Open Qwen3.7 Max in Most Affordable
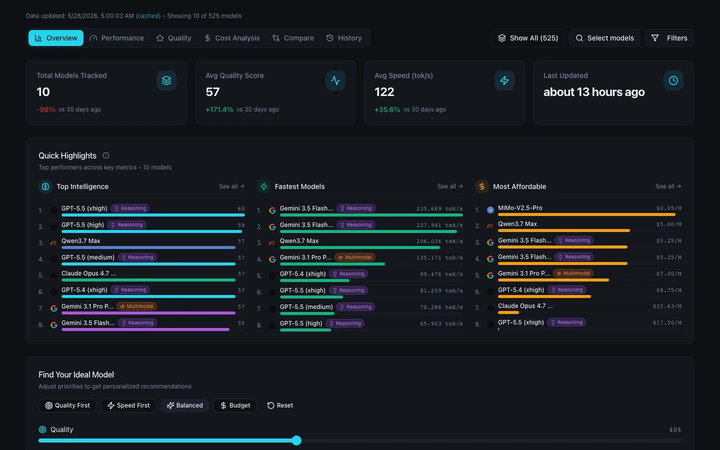 [x=517, y=224]
